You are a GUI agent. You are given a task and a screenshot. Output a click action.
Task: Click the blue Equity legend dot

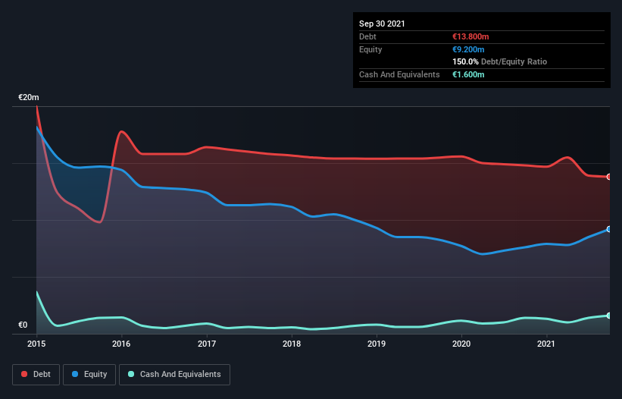pos(75,374)
